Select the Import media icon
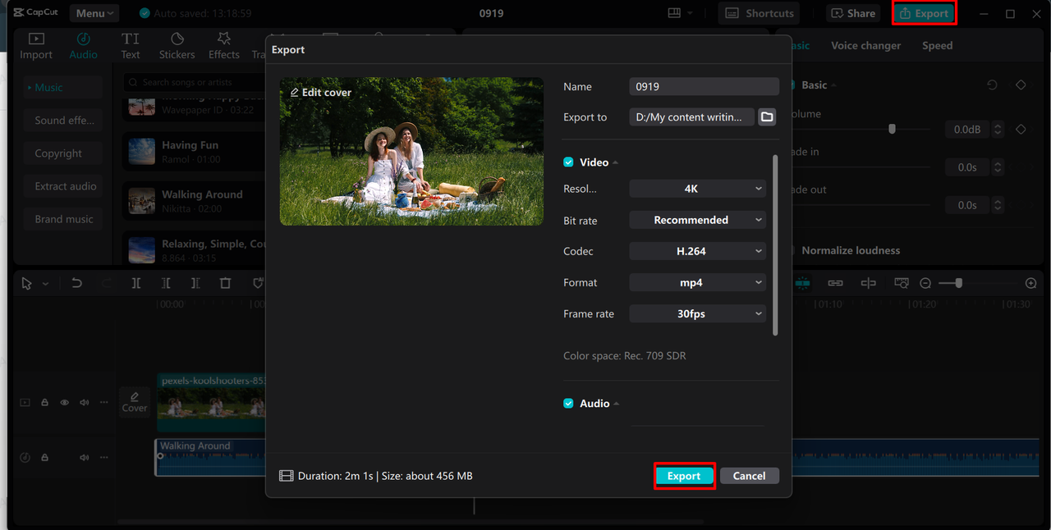Viewport: 1051px width, 530px height. pyautogui.click(x=36, y=39)
